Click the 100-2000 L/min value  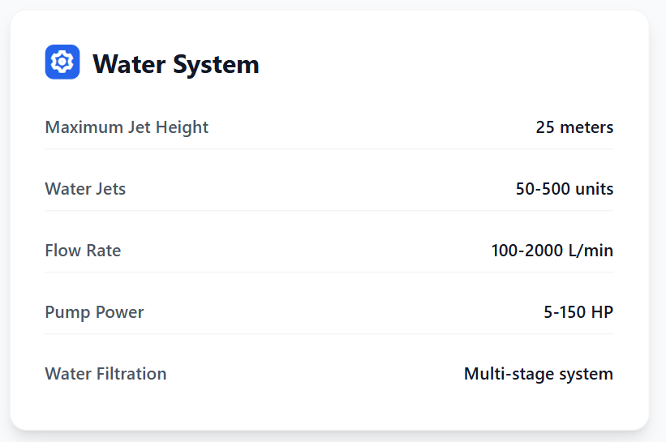552,251
